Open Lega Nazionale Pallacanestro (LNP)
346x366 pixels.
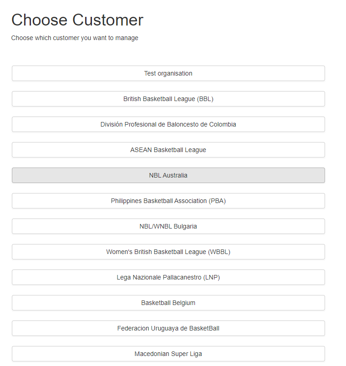click(x=168, y=277)
